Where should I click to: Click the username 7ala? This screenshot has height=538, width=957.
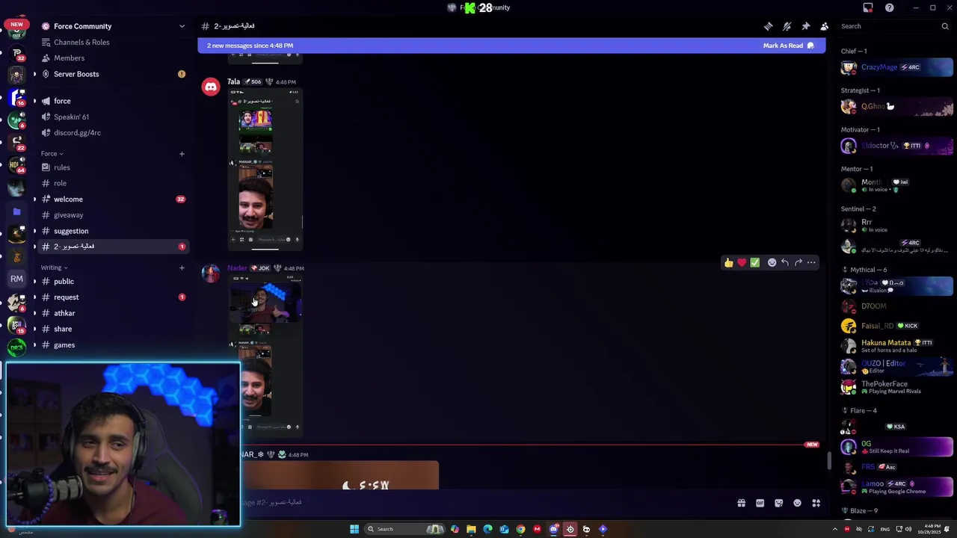point(233,81)
